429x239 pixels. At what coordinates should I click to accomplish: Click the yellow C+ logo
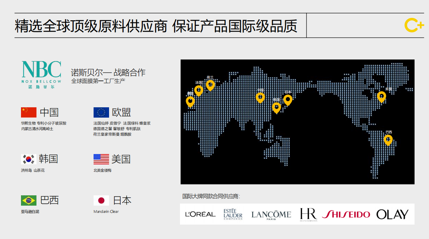tap(414, 25)
